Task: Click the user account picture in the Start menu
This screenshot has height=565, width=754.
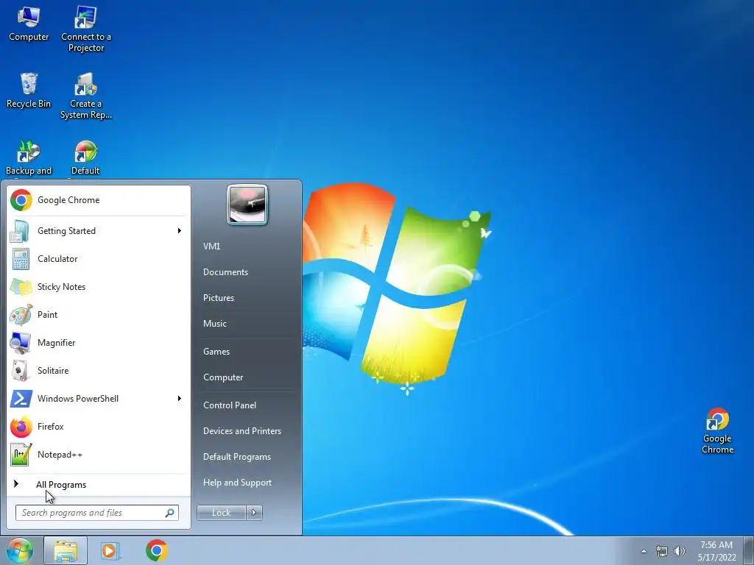Action: [x=247, y=205]
